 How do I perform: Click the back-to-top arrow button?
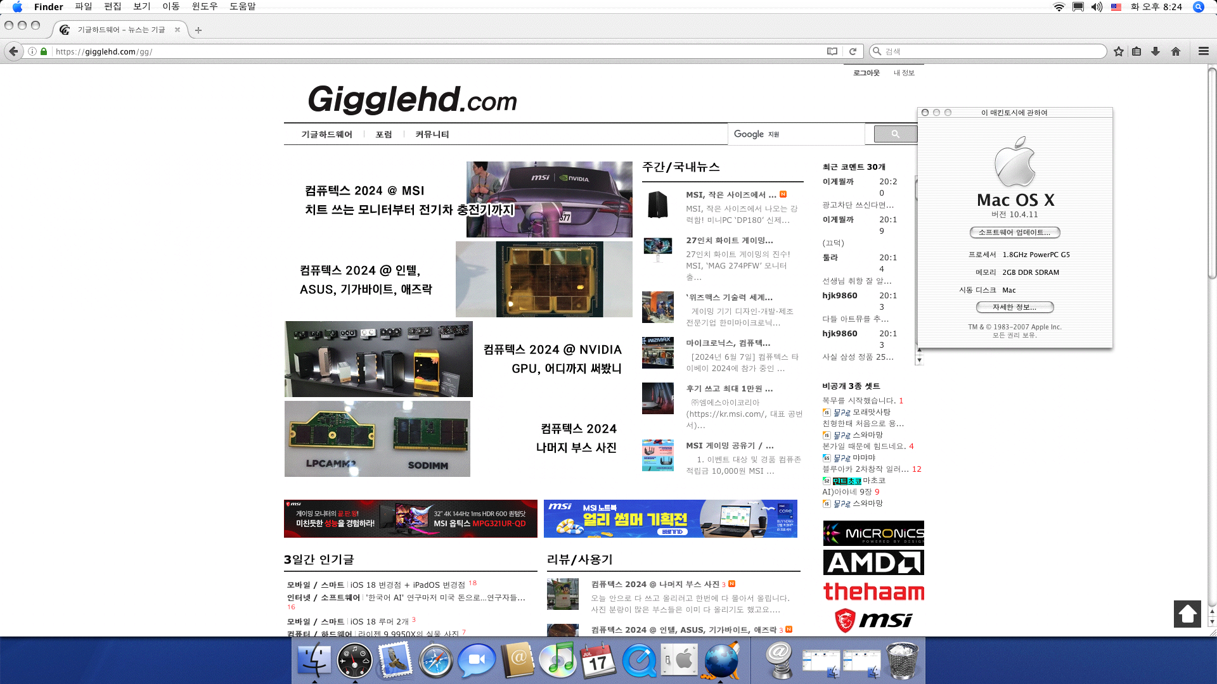pos(1187,614)
